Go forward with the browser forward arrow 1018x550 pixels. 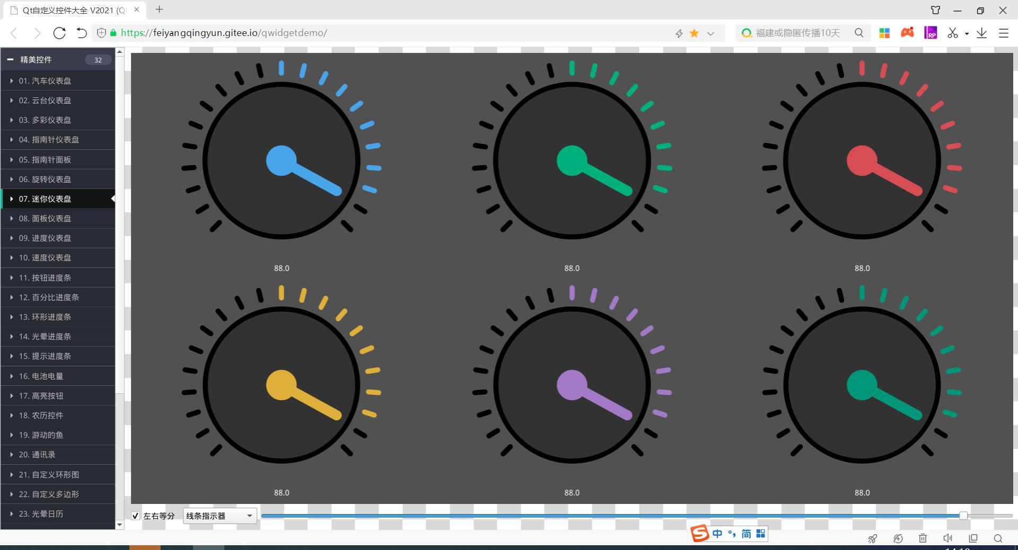click(37, 33)
